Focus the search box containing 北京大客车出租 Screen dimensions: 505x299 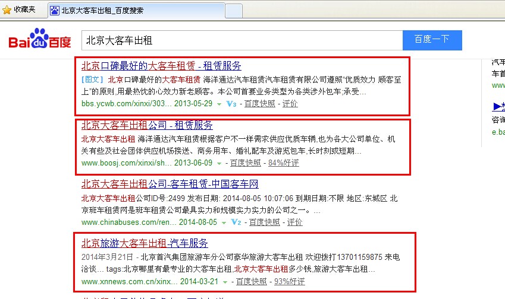point(242,40)
